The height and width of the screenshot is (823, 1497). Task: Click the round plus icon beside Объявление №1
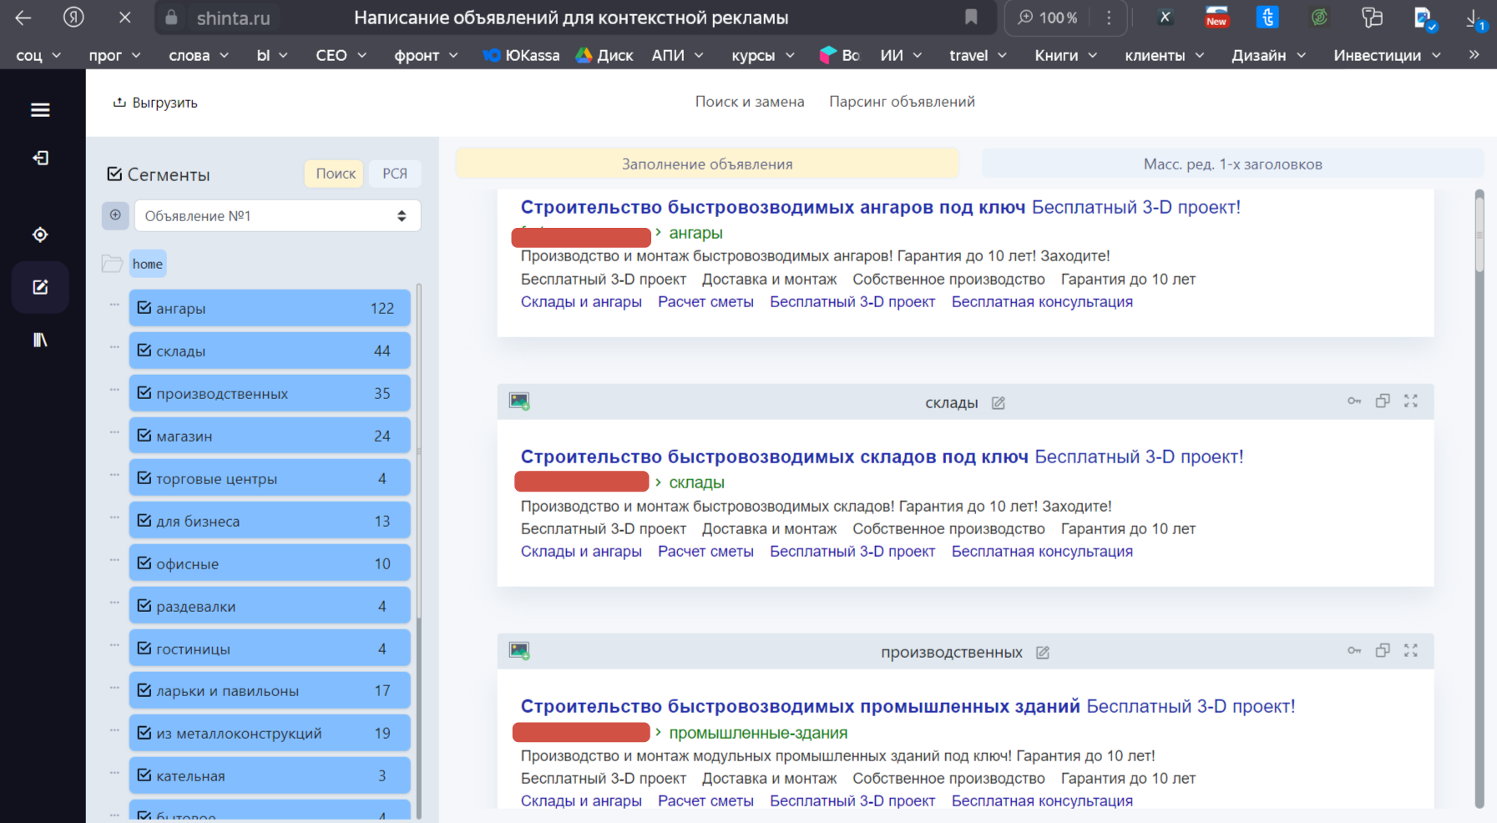coord(115,215)
